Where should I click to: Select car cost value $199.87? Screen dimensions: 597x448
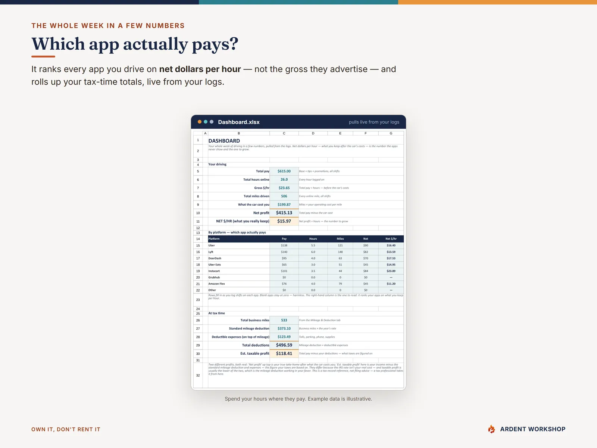[284, 205]
